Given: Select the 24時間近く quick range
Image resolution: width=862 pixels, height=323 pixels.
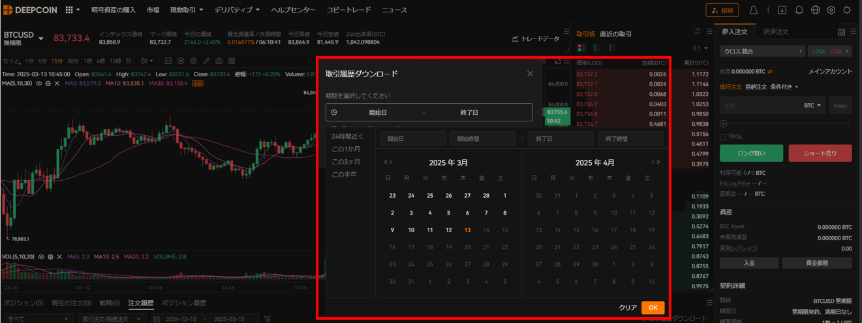Looking at the screenshot, I should tap(348, 136).
